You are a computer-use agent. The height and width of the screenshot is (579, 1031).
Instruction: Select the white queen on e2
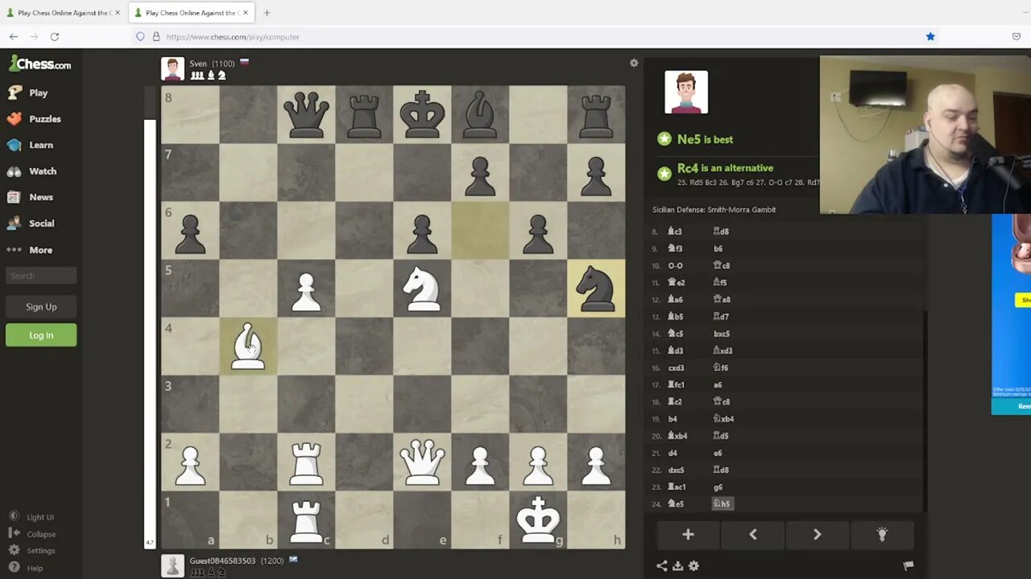click(x=422, y=462)
